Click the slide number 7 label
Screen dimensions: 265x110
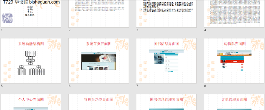point(137,86)
